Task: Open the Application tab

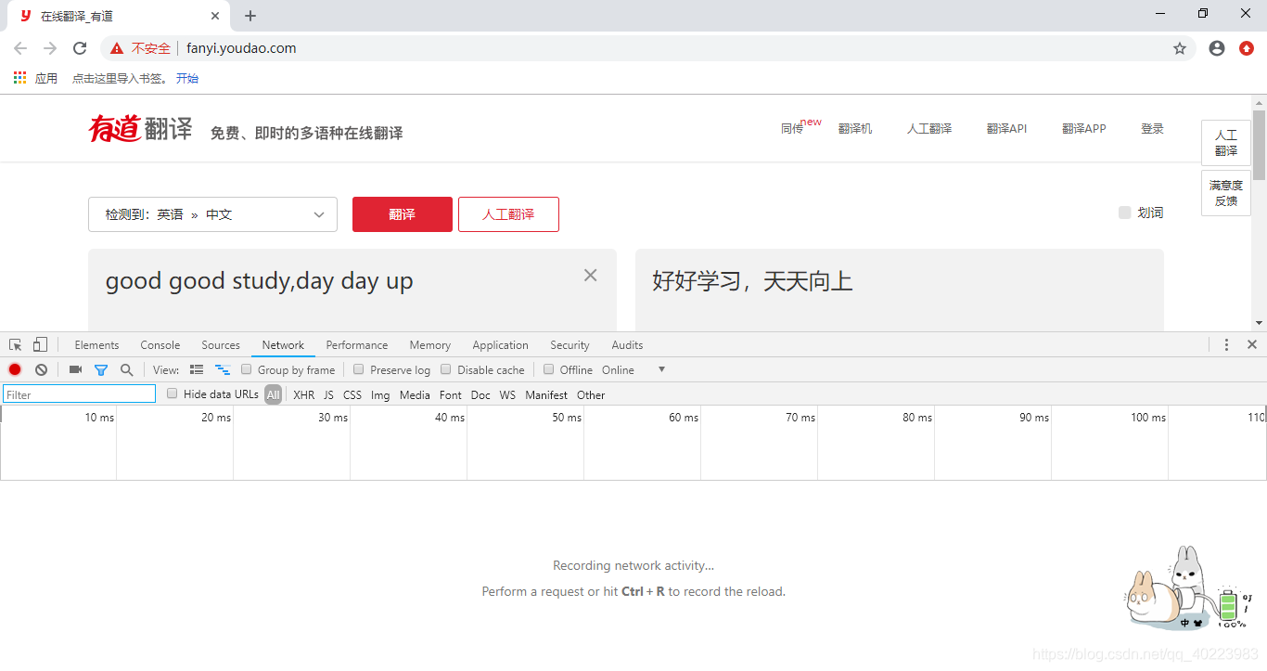Action: tap(500, 344)
